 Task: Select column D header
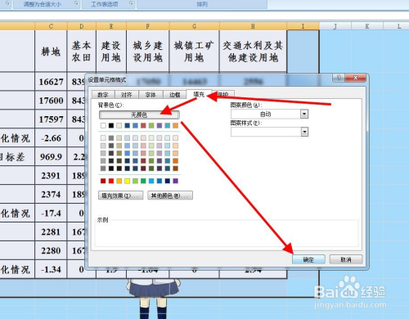[x=82, y=26]
